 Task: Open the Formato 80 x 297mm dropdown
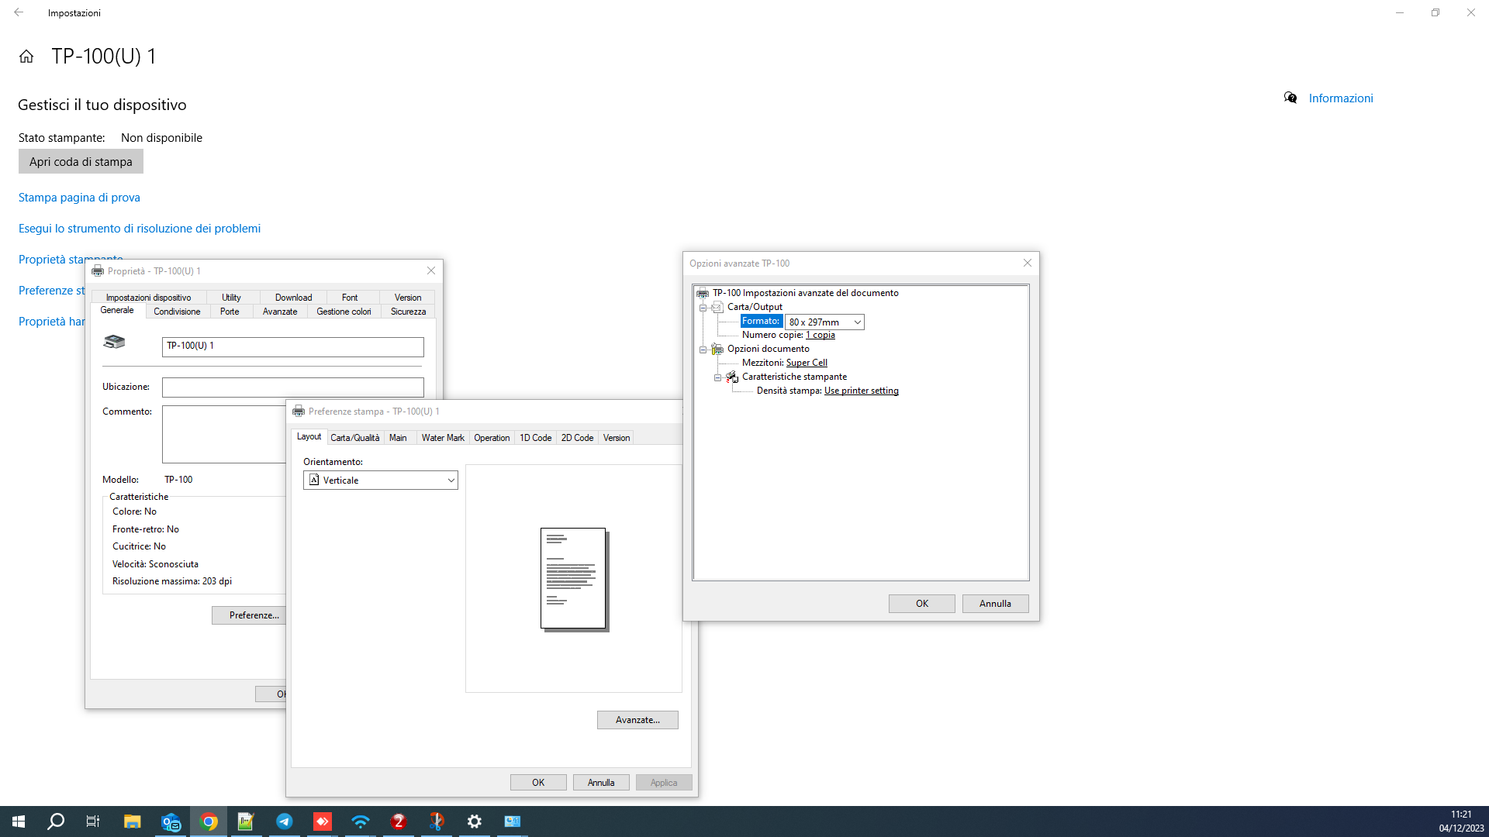pos(824,322)
